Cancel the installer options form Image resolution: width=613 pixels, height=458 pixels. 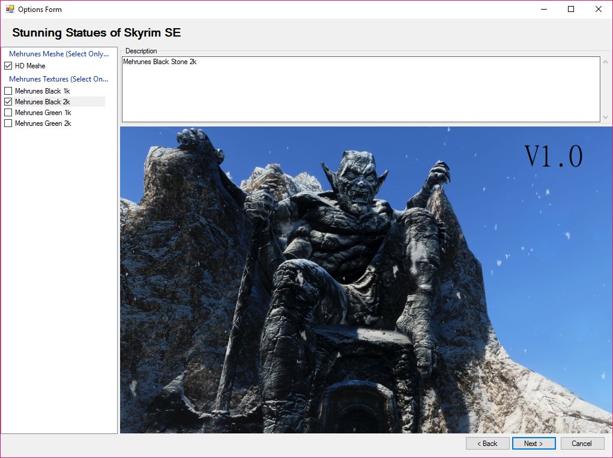pyautogui.click(x=582, y=444)
